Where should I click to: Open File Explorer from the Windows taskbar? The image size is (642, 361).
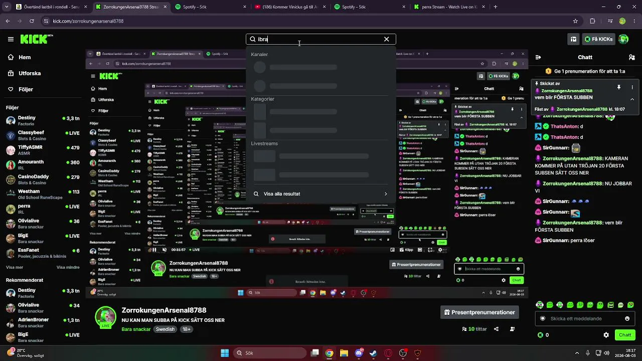tap(344, 353)
